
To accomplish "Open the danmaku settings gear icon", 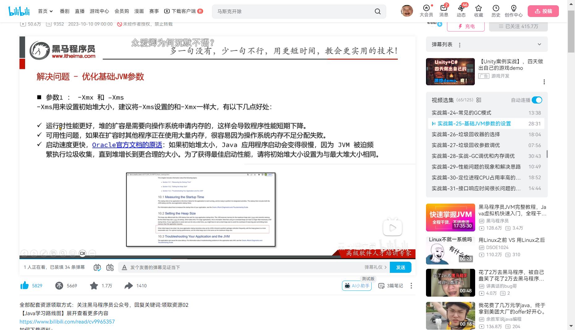I will (110, 267).
